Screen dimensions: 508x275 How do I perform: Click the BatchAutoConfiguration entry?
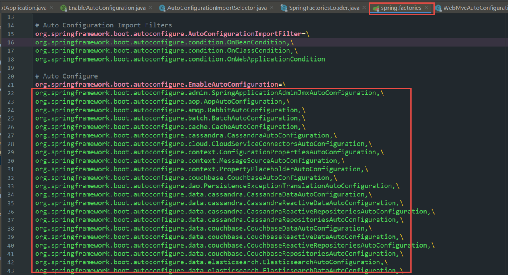point(170,118)
